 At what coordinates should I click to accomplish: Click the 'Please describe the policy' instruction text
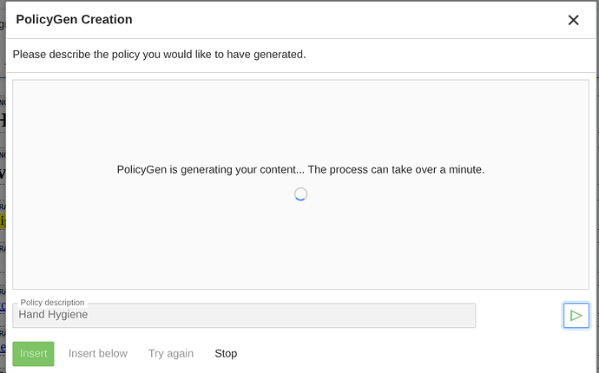(x=159, y=55)
